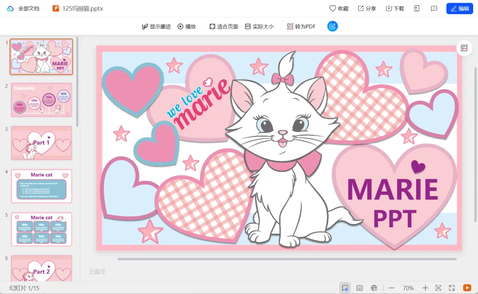Toggle 显示墨迹 show ink
Image resolution: width=478 pixels, height=294 pixels.
pos(156,26)
